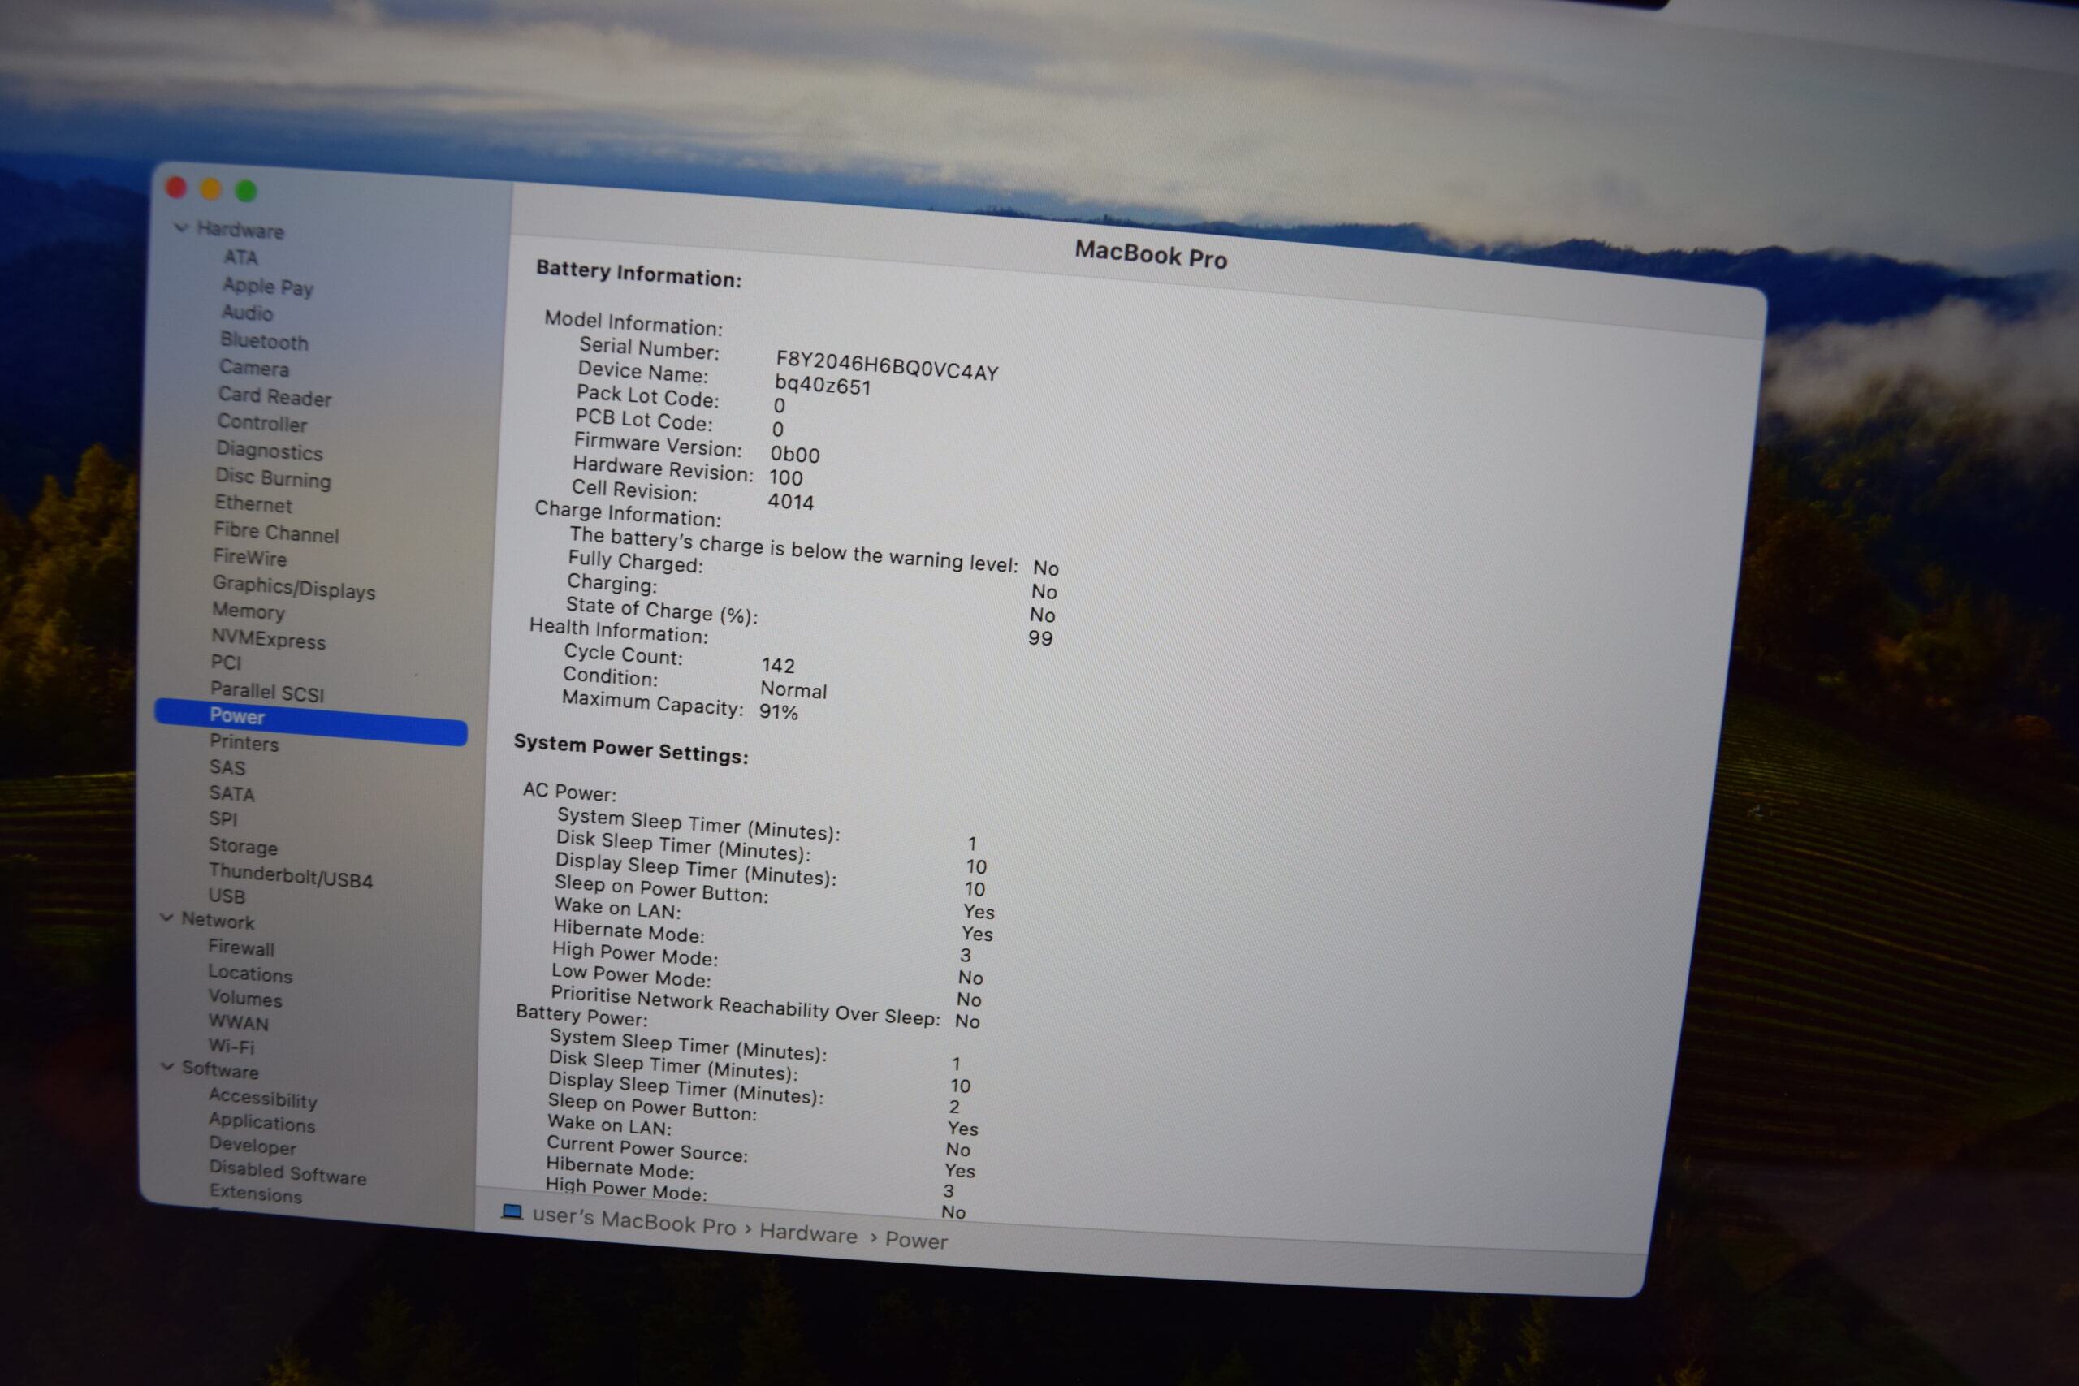
Task: Select Apple Pay in the sidebar
Action: [268, 287]
